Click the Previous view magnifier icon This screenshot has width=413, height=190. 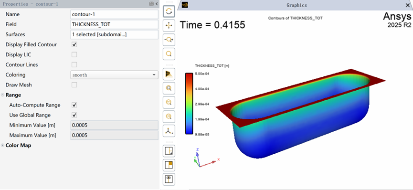(169, 102)
